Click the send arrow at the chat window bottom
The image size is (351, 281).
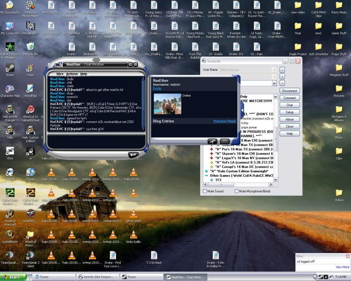coord(133,155)
